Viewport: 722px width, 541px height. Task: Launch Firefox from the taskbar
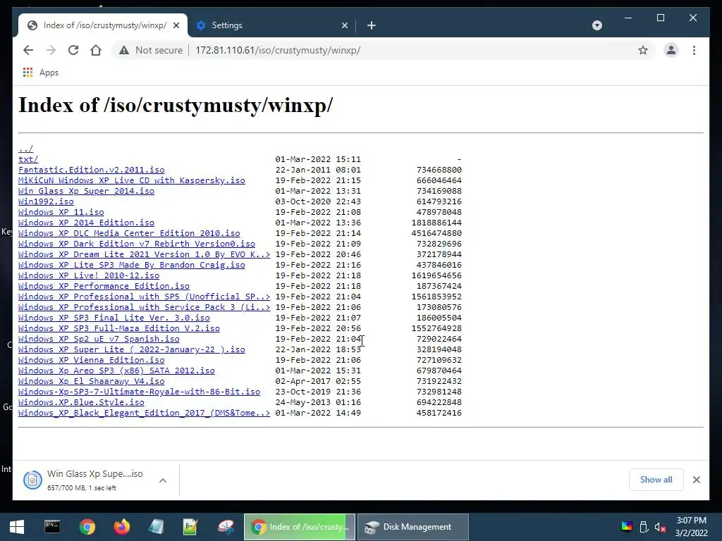coord(122,527)
